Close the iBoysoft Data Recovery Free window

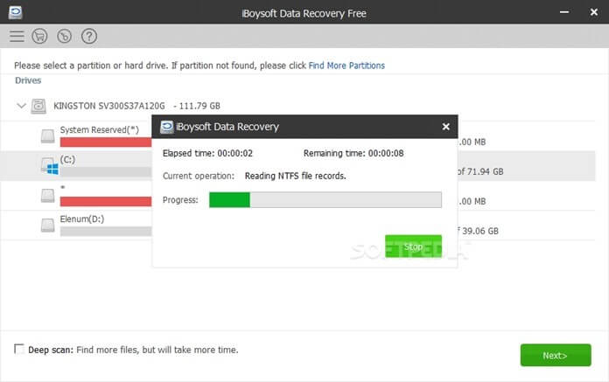tap(594, 12)
